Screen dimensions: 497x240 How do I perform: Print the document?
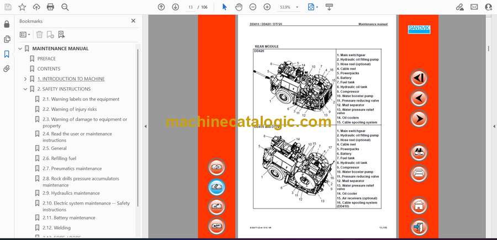tap(50, 7)
